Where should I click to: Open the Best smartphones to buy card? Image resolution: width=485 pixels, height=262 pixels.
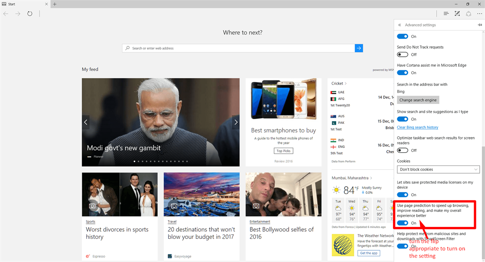point(284,122)
